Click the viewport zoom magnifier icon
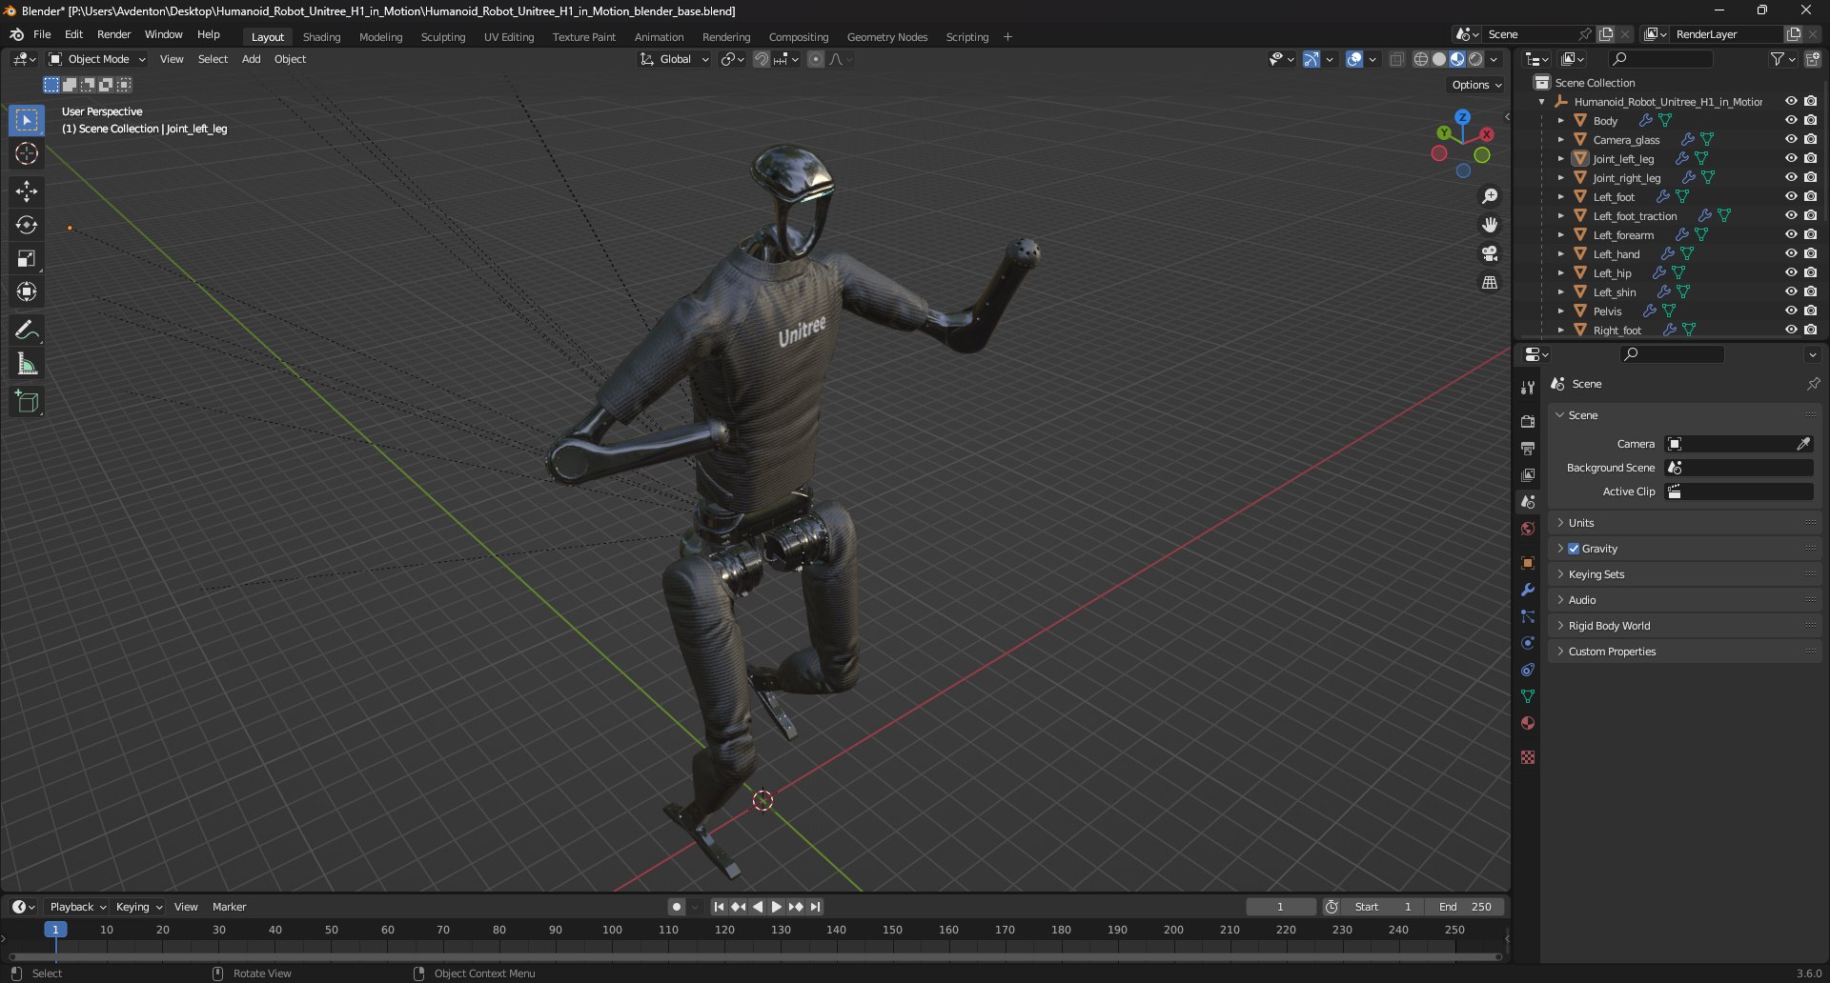The width and height of the screenshot is (1830, 983). [1489, 196]
